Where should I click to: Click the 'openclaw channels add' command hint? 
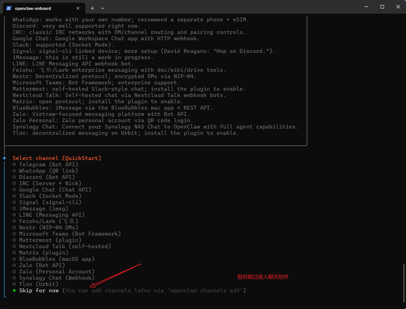point(205,290)
